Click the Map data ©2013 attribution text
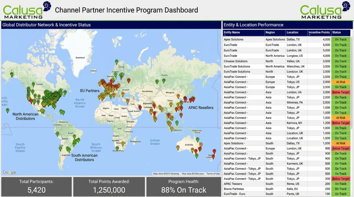This screenshot has height=197, width=354. [166, 173]
